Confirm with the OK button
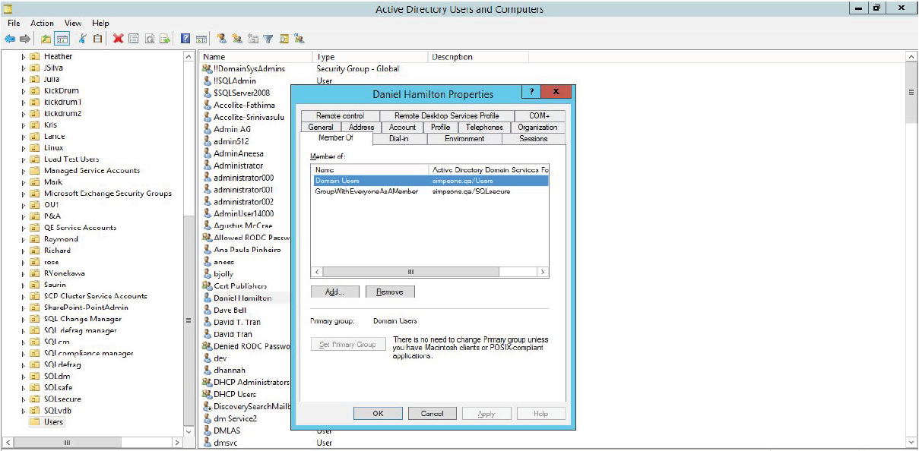Viewport: 919px width, 451px height. point(378,414)
